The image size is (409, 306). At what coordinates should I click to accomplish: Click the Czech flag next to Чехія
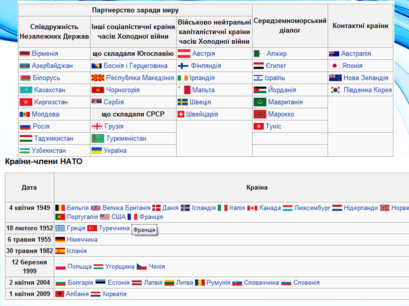(x=142, y=266)
